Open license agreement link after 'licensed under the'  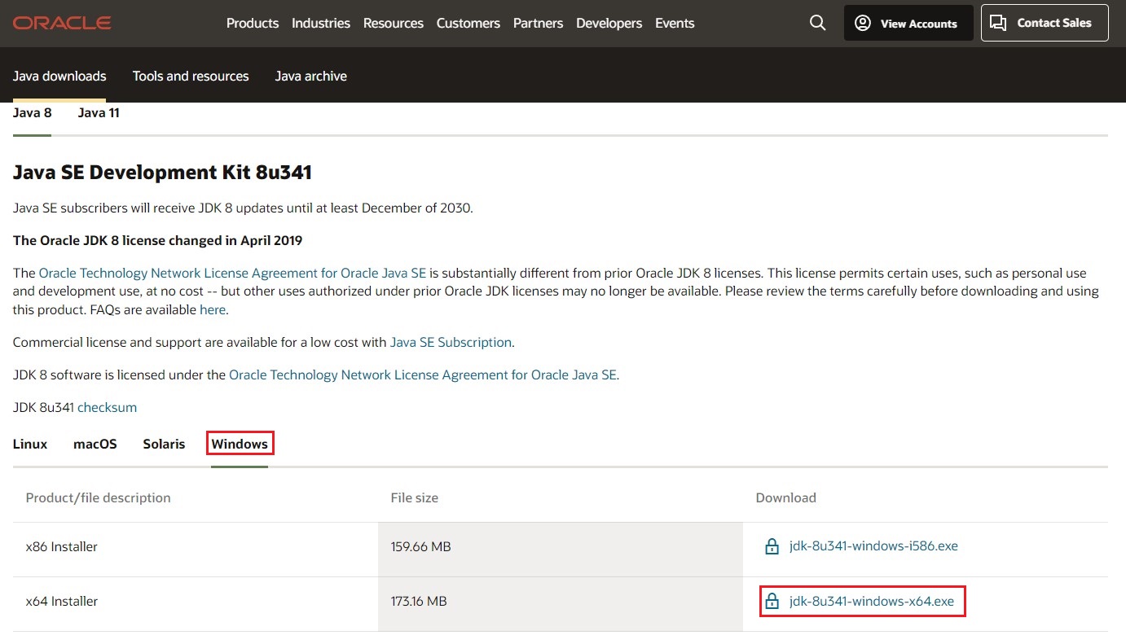(423, 375)
